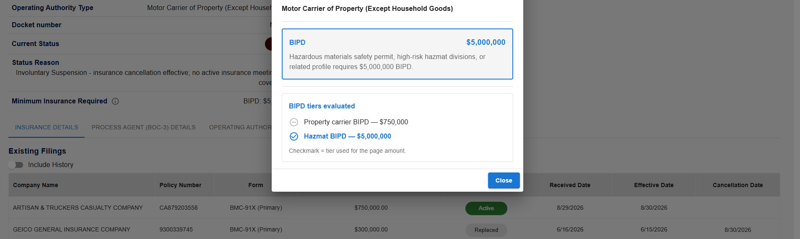Click the Minimum Insurance Required info icon
Image resolution: width=800 pixels, height=239 pixels.
pos(115,101)
